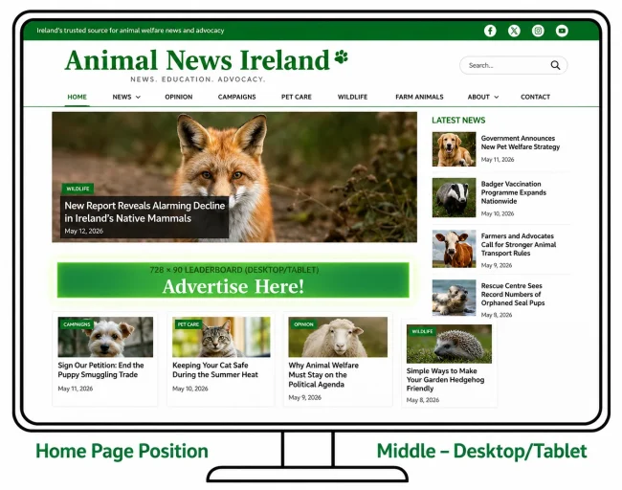
Task: Open Alarming Decline in Native Mammals headline
Action: pos(144,212)
